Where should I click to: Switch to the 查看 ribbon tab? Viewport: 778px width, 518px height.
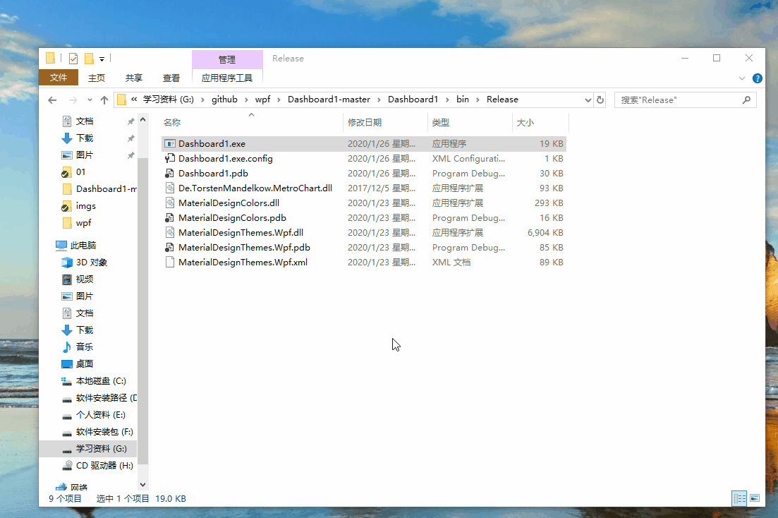coord(171,78)
